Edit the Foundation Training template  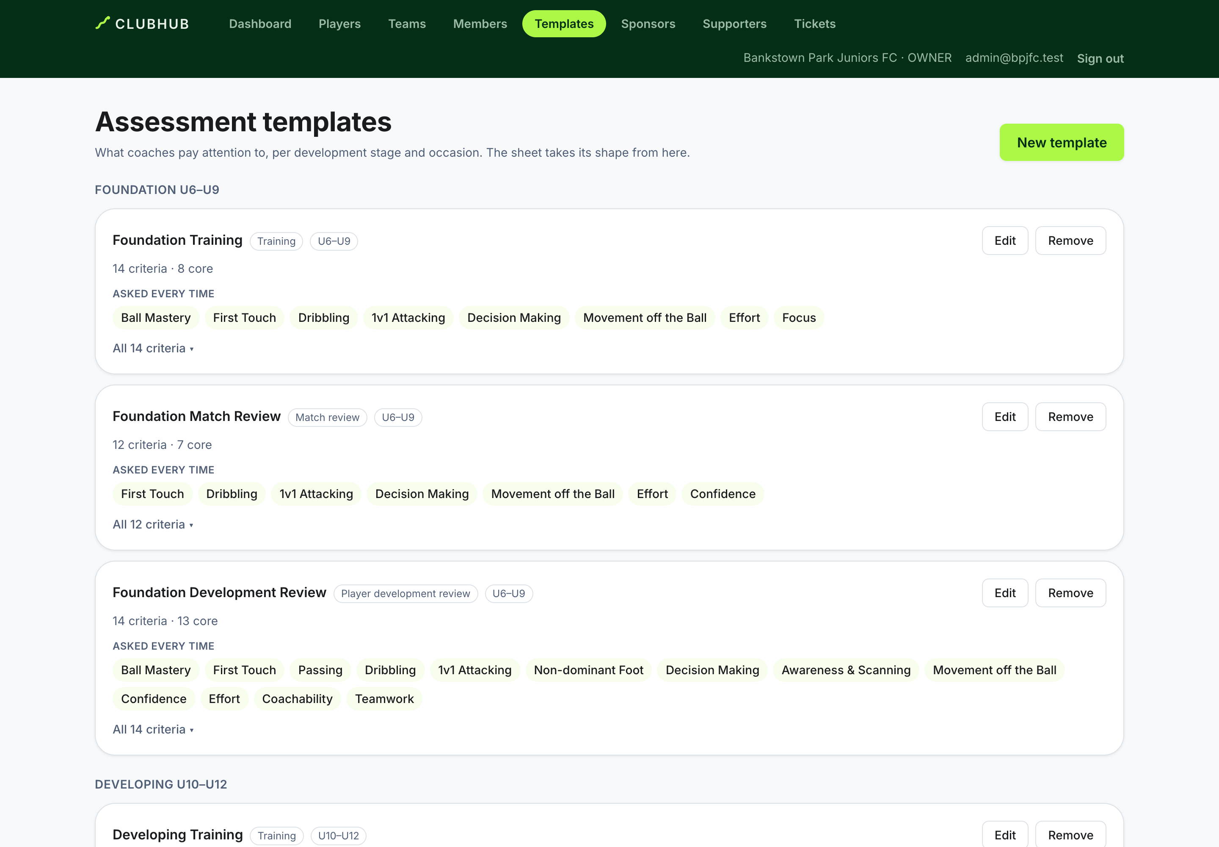1005,241
